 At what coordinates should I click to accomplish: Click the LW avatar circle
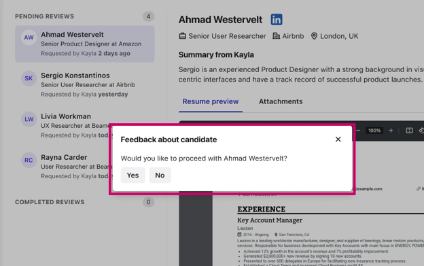pos(29,119)
